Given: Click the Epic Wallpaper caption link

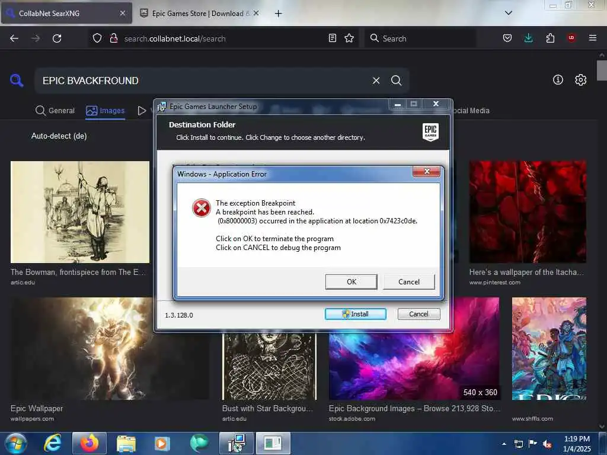Looking at the screenshot, I should (x=37, y=408).
